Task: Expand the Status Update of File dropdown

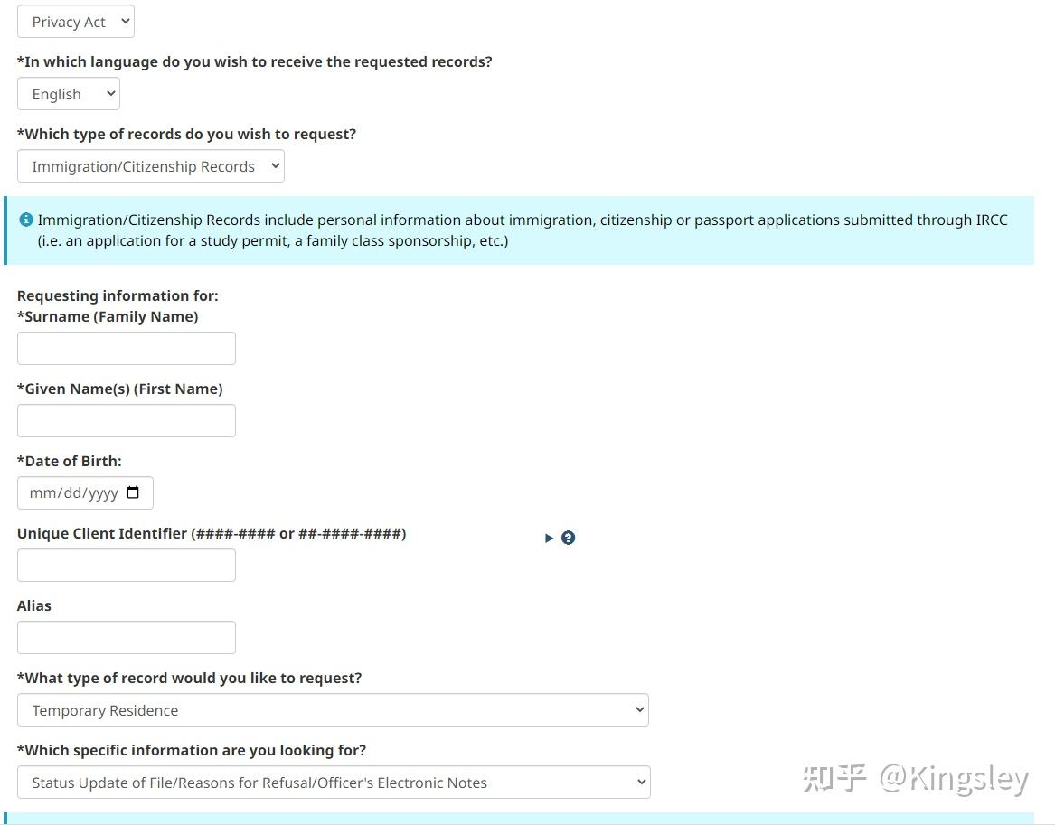Action: click(x=334, y=783)
